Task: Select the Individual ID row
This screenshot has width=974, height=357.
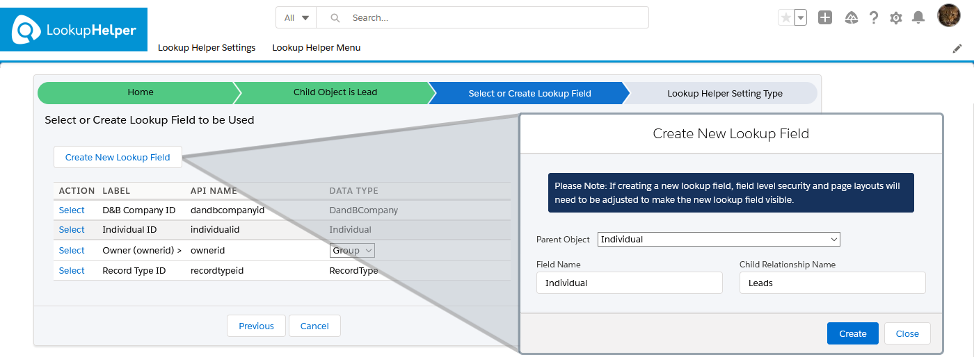Action: 72,229
